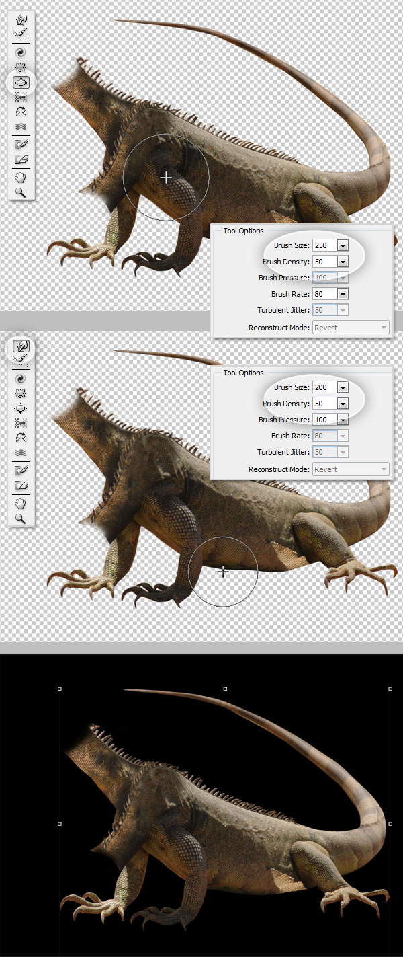Select Hand tool in middle screenshot toolbar
The height and width of the screenshot is (957, 403).
(x=21, y=504)
